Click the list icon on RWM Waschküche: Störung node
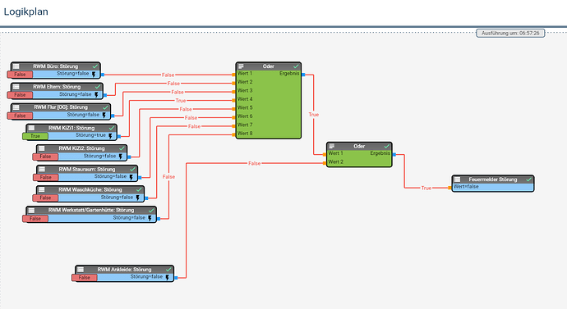567x309 pixels. [42, 189]
